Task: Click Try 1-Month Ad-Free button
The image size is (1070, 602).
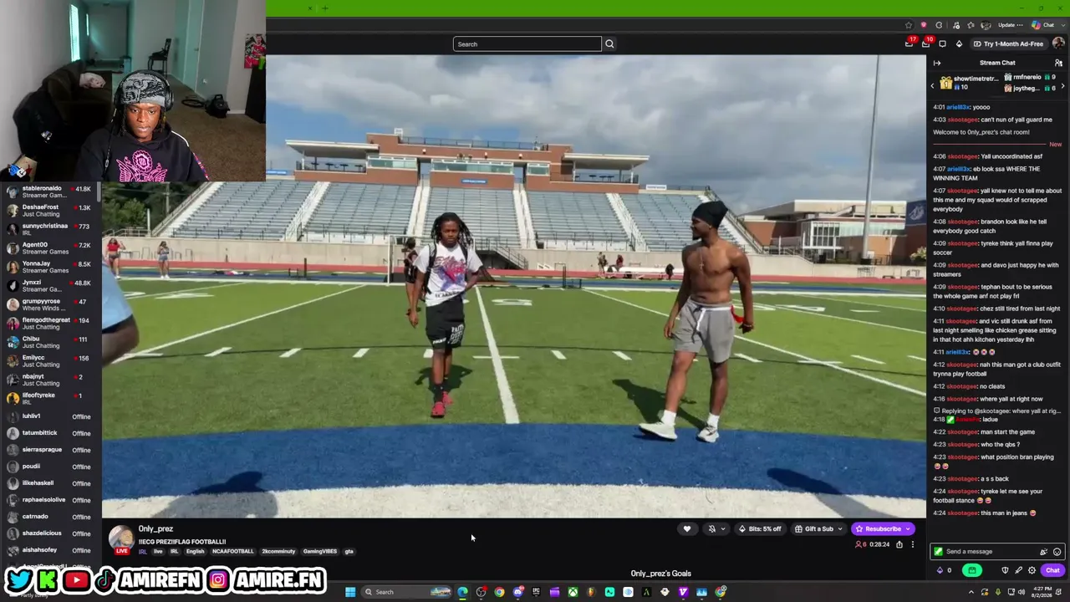Action: tap(1007, 43)
